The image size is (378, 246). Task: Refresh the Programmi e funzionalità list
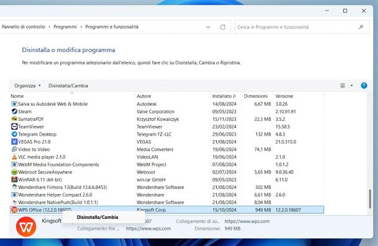pos(222,27)
